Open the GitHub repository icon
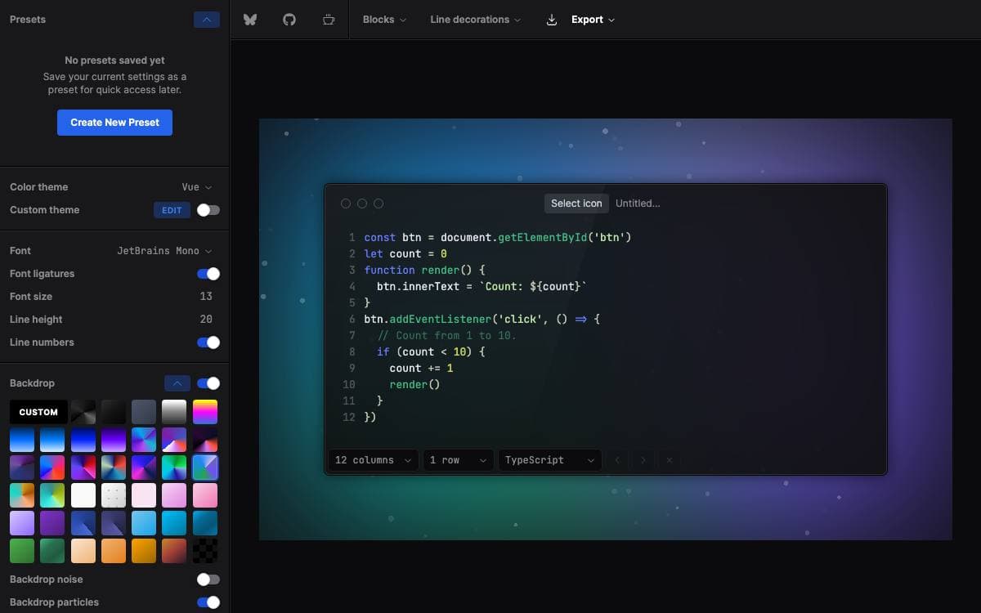The width and height of the screenshot is (981, 613). pos(289,20)
